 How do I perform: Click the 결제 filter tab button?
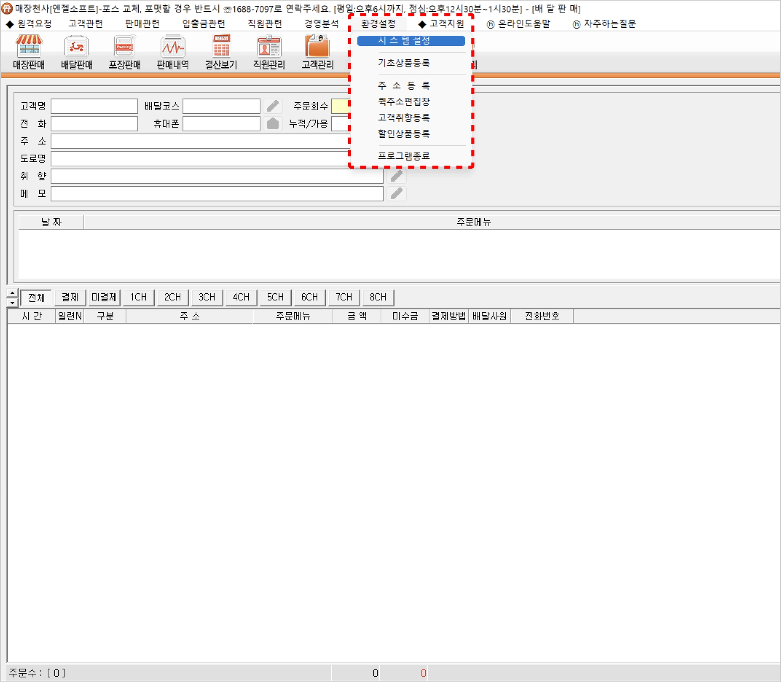point(70,297)
